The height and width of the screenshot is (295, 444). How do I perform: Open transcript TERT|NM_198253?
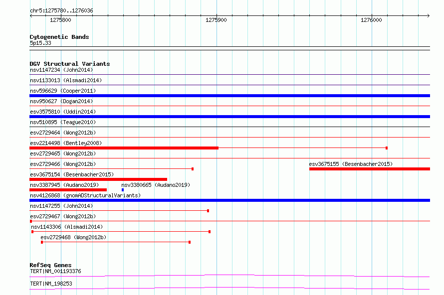51,284
